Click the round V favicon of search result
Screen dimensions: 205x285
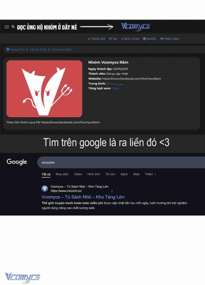pyautogui.click(x=45, y=189)
